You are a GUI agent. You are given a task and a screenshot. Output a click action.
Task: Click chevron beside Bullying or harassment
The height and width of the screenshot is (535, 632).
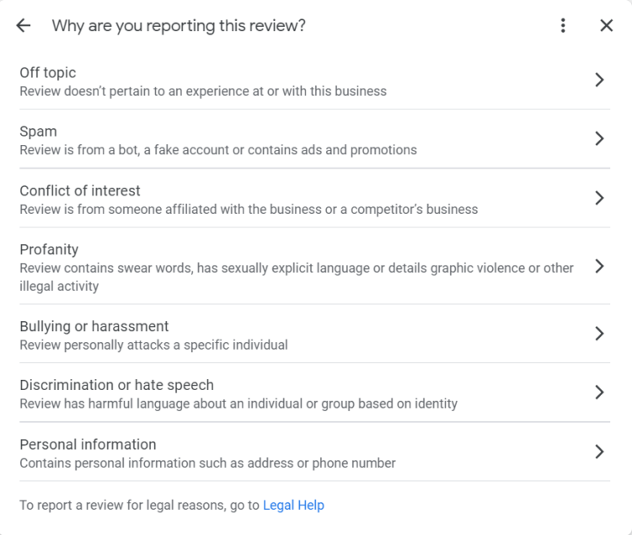599,334
